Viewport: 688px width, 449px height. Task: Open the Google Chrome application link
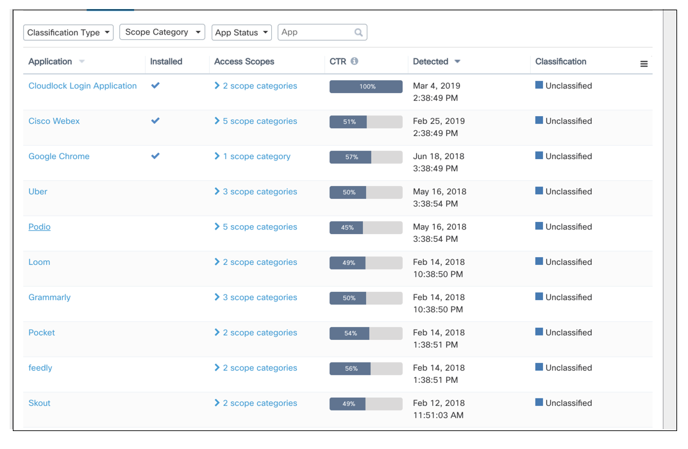click(59, 157)
